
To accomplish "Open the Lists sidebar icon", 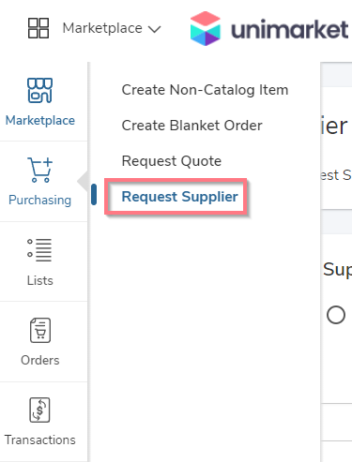I will point(39,250).
